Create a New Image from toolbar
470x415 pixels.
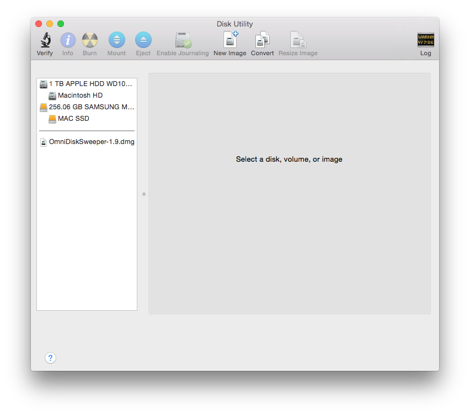pos(229,40)
